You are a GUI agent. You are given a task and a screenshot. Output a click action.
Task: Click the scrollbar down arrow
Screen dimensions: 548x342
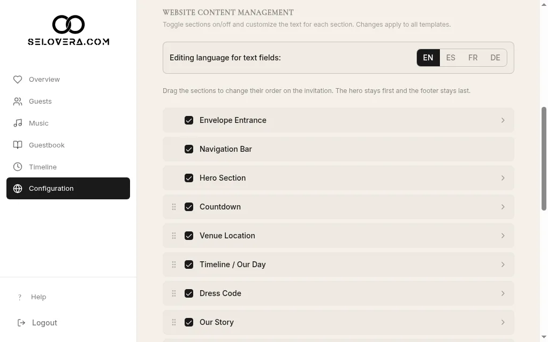544,337
